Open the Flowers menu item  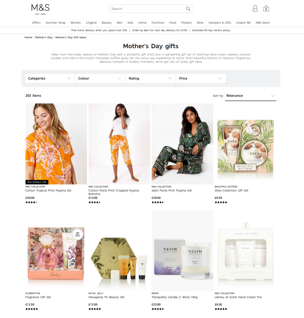[187, 23]
